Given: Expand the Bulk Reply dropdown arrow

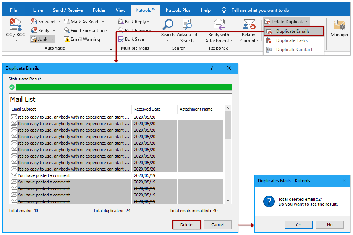Looking at the screenshot, I should click(148, 22).
